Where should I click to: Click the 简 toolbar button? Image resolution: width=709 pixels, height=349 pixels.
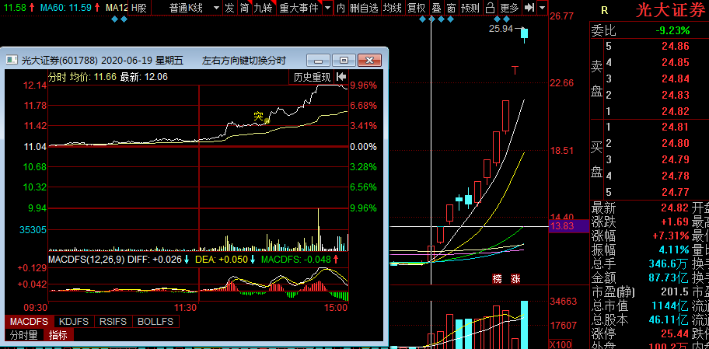(x=244, y=8)
